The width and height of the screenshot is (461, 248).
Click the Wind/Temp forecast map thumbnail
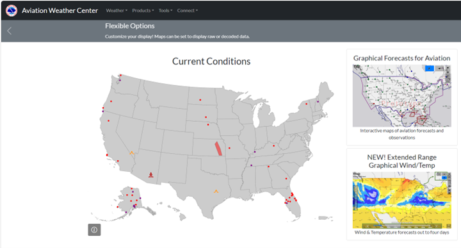(401, 201)
